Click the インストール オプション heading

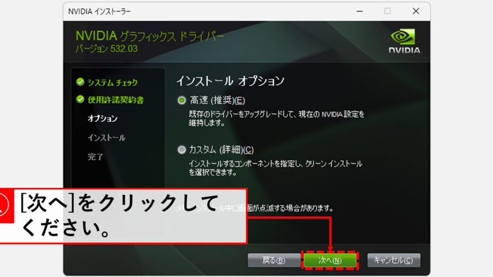230,81
